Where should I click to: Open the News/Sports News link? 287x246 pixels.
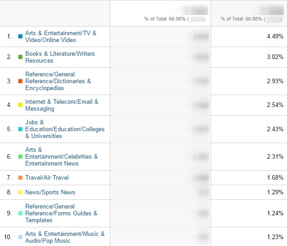point(50,192)
